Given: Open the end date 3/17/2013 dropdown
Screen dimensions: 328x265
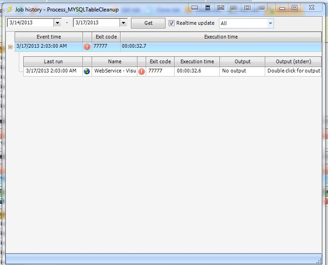Looking at the screenshot, I should [123, 23].
